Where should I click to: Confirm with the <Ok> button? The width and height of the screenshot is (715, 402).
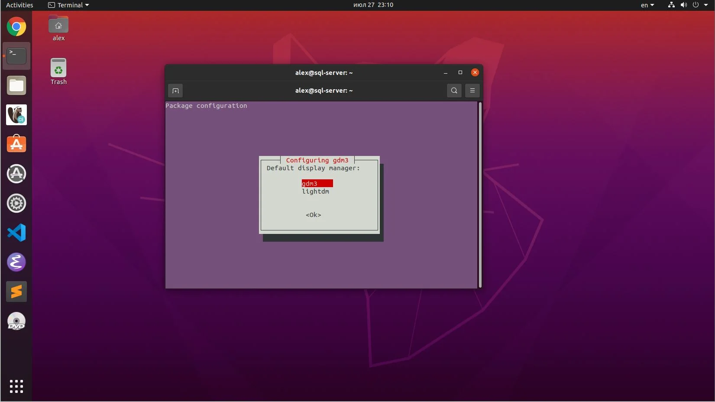(314, 215)
